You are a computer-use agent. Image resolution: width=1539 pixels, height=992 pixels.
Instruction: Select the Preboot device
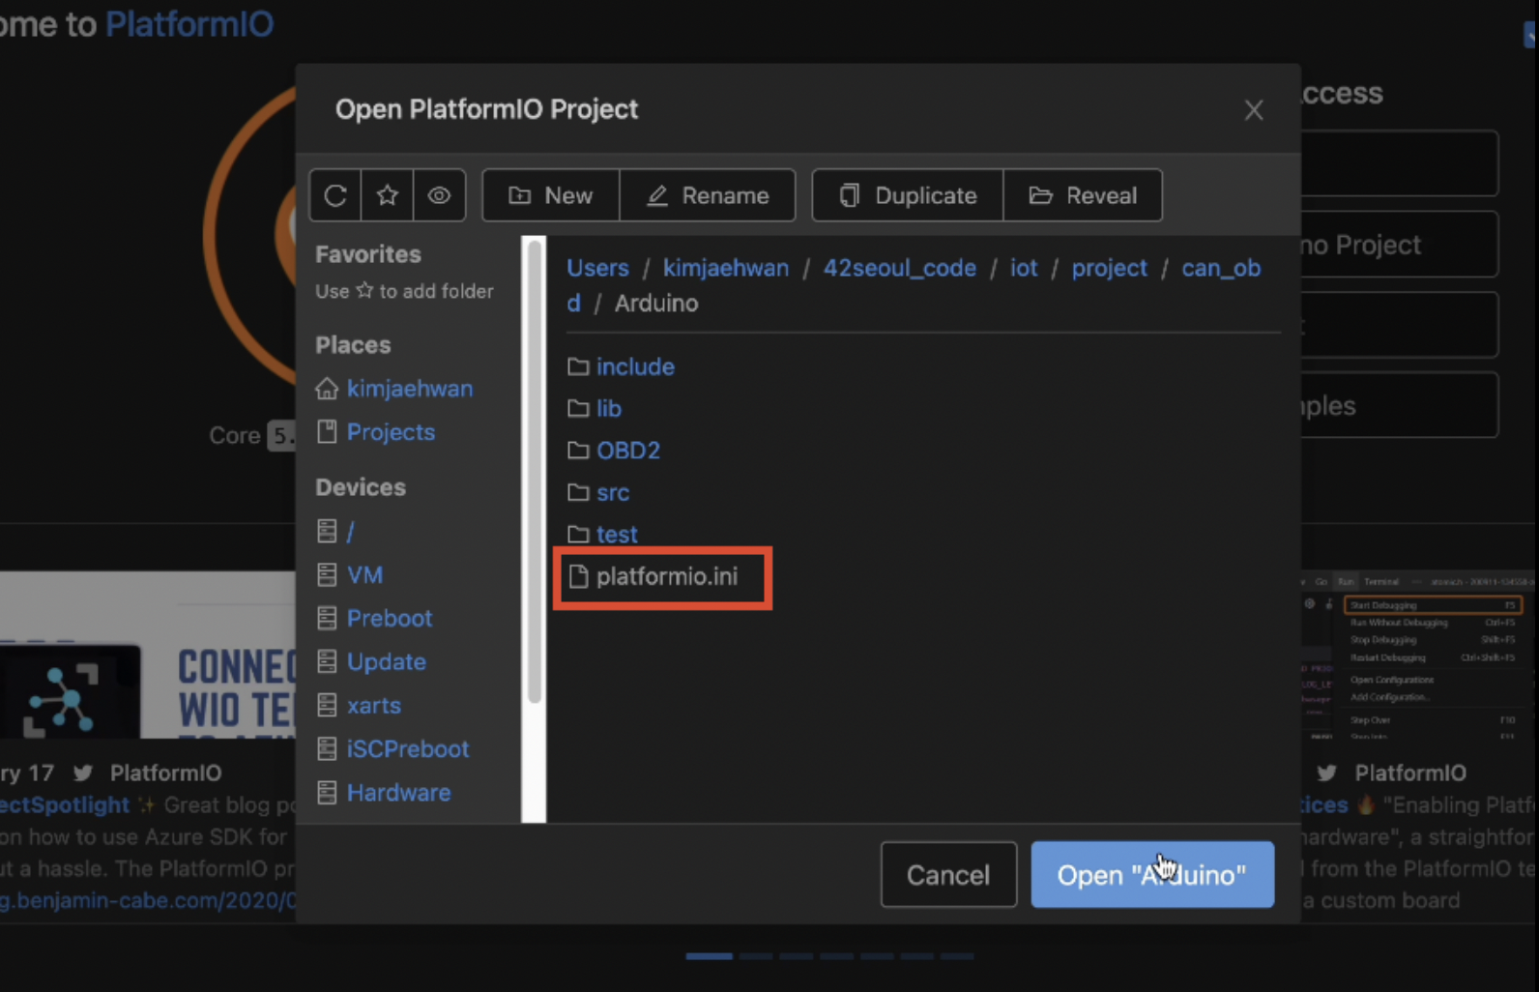click(x=390, y=618)
